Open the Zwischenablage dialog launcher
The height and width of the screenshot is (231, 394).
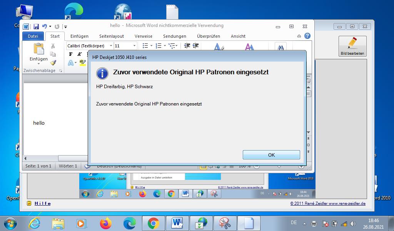click(x=60, y=71)
